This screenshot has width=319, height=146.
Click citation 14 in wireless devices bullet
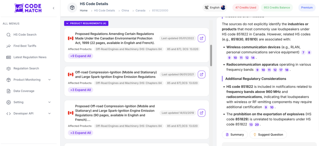(x=253, y=58)
